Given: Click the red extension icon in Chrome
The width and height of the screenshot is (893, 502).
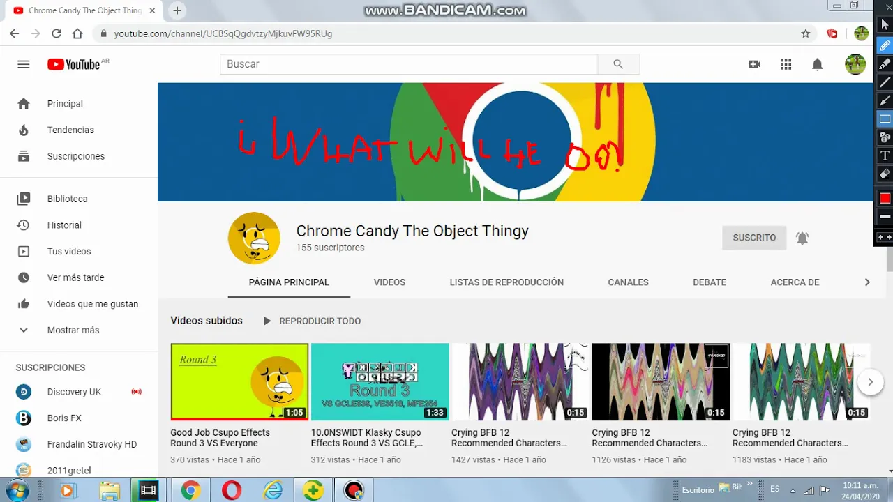Looking at the screenshot, I should 832,33.
